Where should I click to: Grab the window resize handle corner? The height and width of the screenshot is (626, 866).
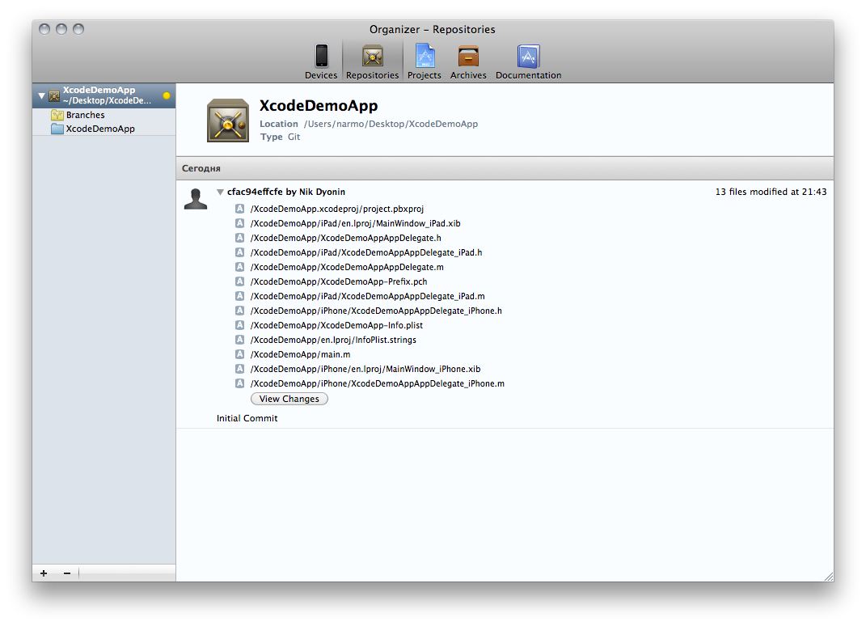829,577
